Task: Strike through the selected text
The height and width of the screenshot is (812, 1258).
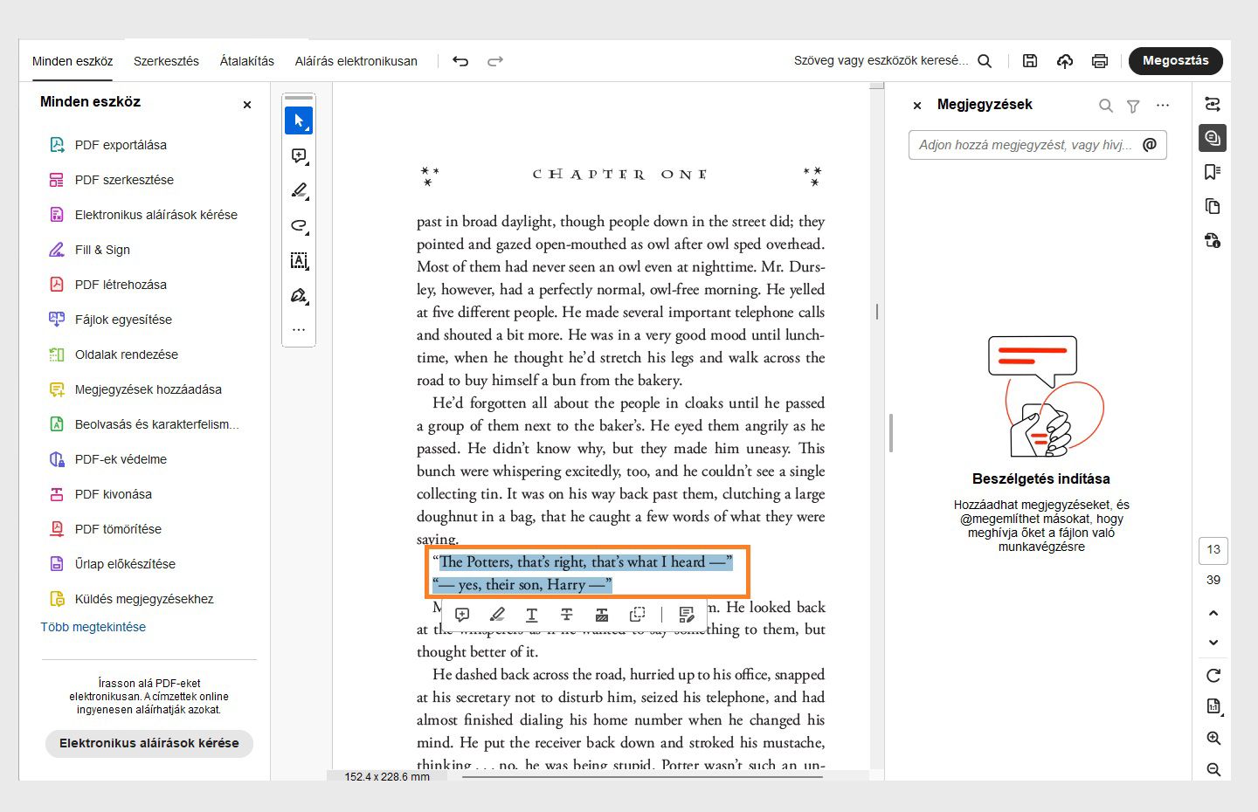Action: [566, 615]
